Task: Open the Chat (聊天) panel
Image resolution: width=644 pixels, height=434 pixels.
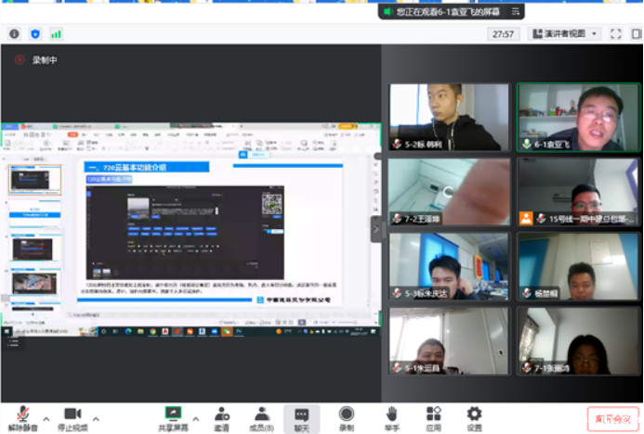Action: pos(302,417)
